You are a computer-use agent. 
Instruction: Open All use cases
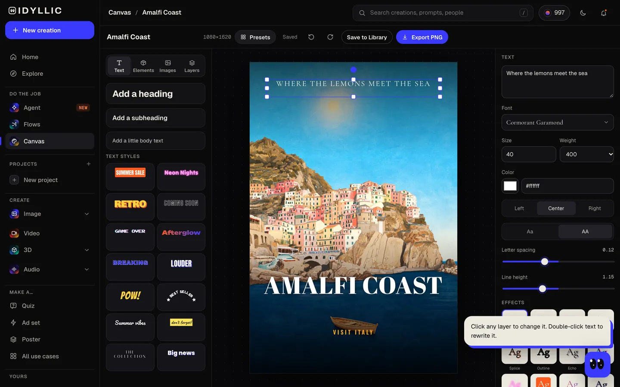[50, 356]
